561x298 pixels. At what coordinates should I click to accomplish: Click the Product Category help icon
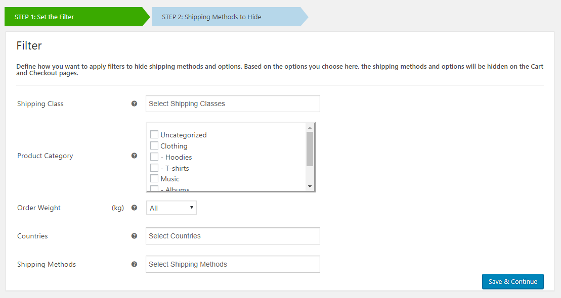(x=134, y=156)
